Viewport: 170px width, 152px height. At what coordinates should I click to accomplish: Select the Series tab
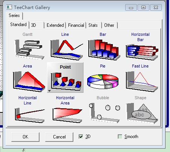[14, 15]
